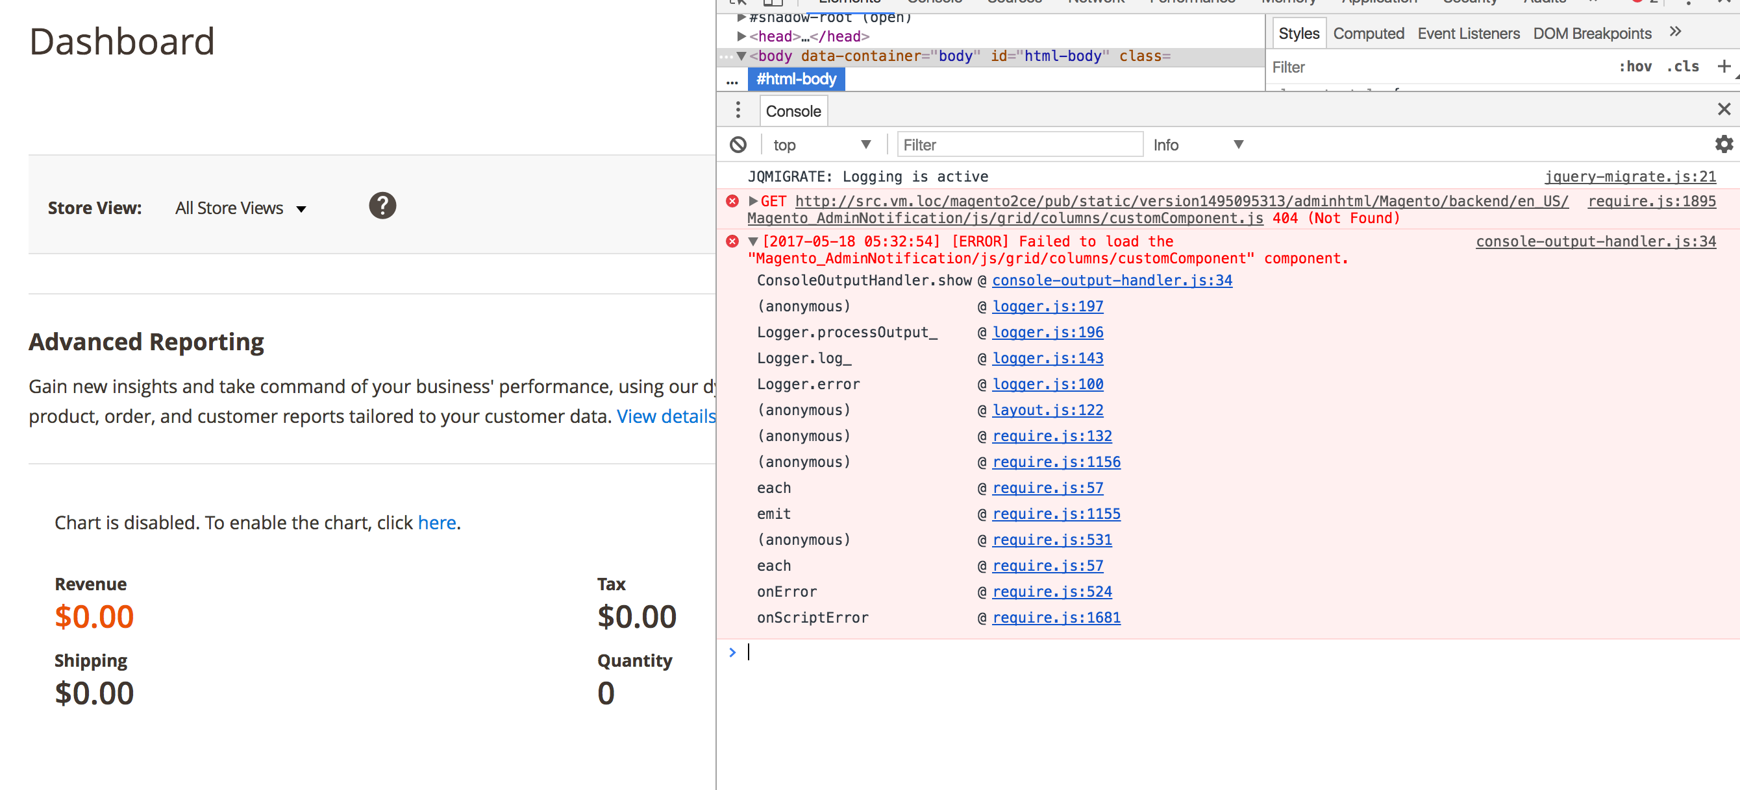This screenshot has width=1740, height=790.
Task: Click the Dashboard page title
Action: (x=121, y=41)
